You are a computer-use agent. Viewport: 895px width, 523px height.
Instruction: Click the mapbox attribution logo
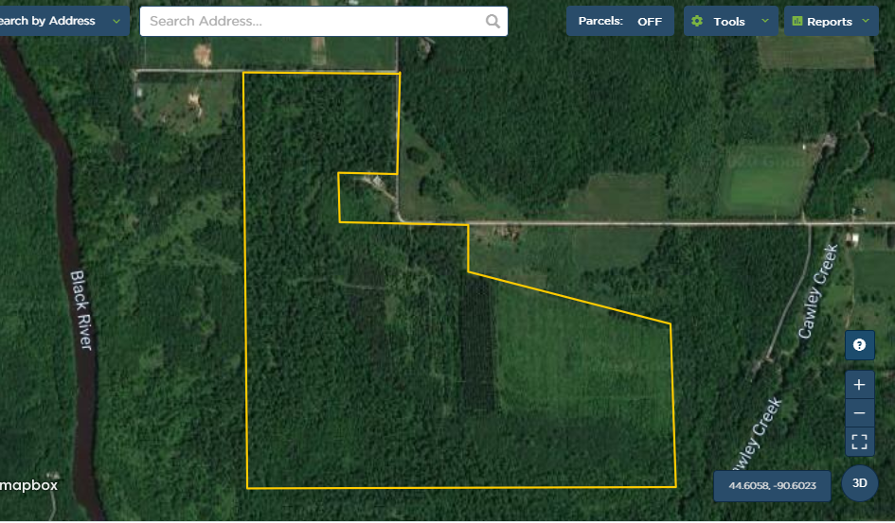(x=29, y=485)
